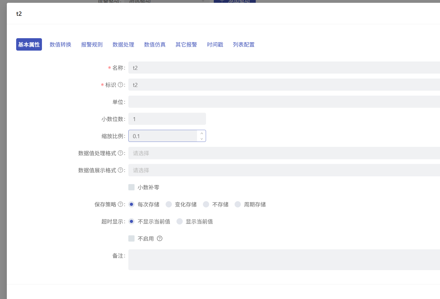Open the 数据处理 tab
This screenshot has height=299, width=440.
click(x=123, y=44)
